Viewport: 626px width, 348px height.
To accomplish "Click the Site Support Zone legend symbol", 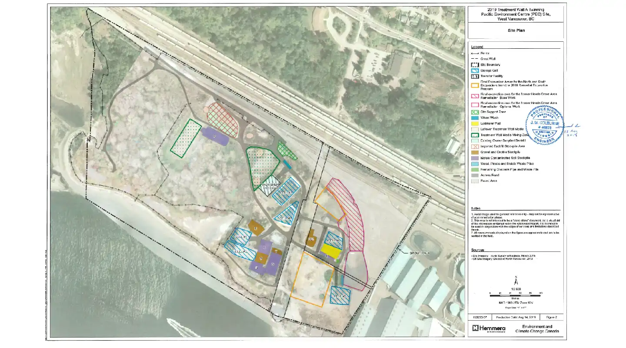I will [475, 112].
